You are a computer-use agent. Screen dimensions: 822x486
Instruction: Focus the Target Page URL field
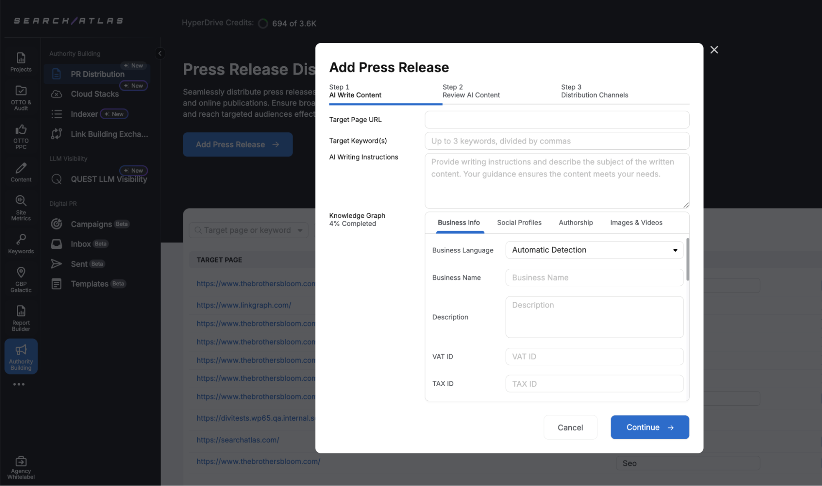click(556, 120)
